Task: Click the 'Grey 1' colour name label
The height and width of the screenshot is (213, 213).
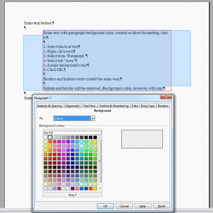Action: click(x=72, y=195)
